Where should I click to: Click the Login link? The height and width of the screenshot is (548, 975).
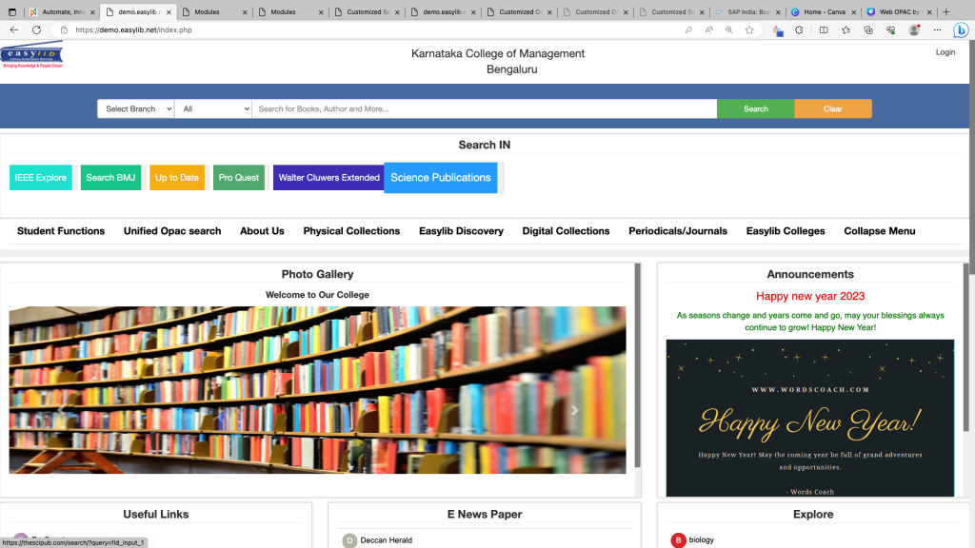point(945,52)
